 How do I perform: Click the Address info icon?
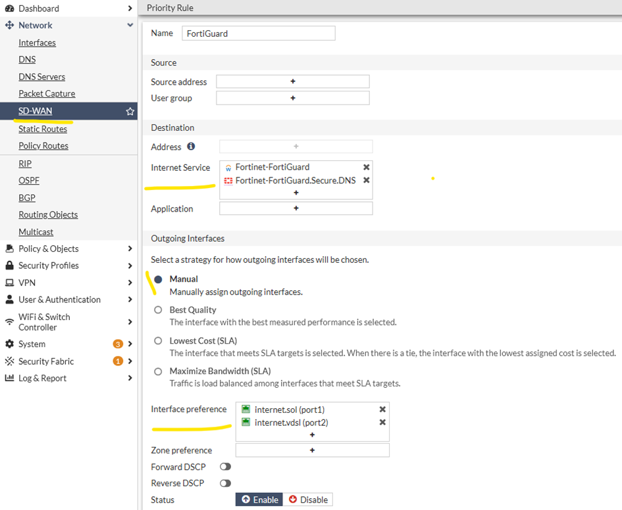(191, 147)
